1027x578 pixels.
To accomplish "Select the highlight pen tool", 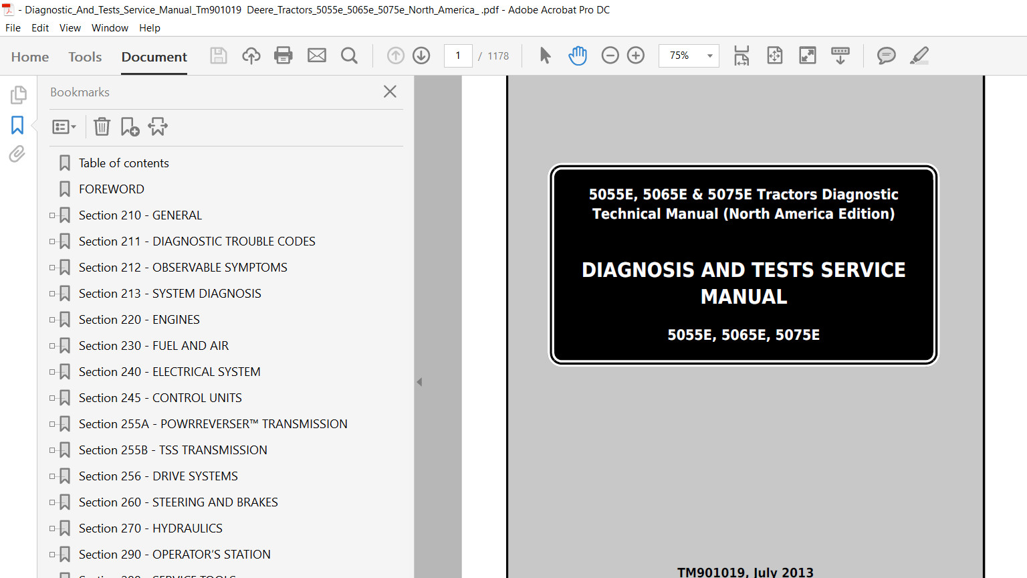I will pos(919,56).
